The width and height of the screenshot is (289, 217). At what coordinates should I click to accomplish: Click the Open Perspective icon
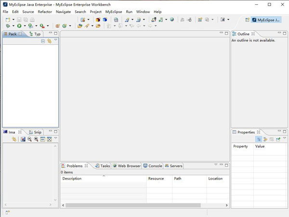[x=247, y=20]
